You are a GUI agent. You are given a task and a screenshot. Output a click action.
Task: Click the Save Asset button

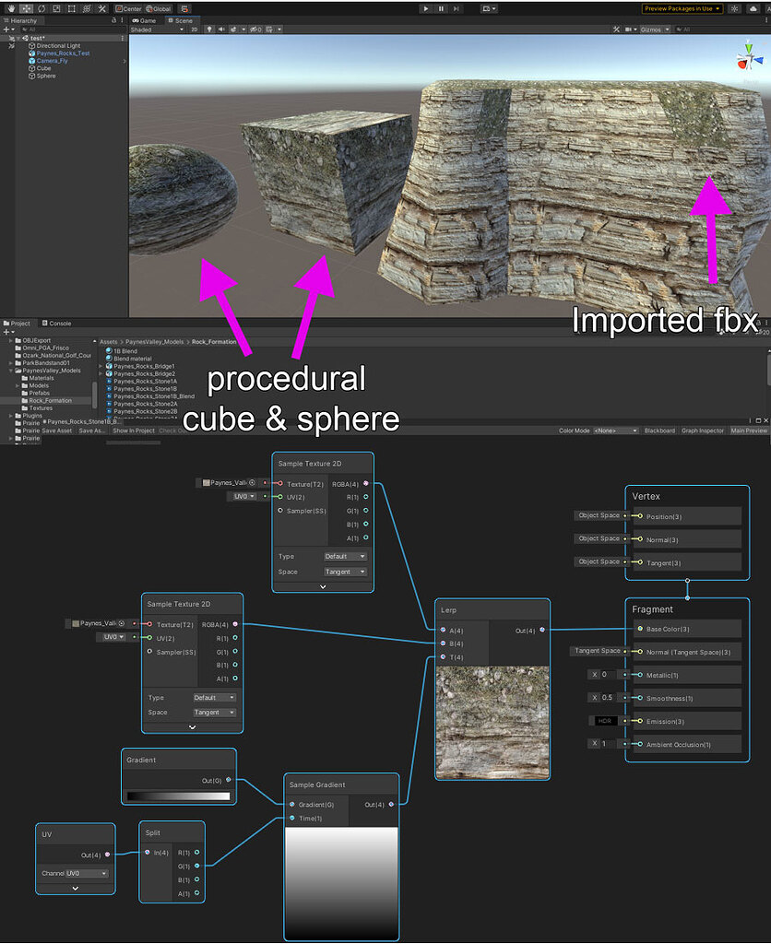(x=56, y=431)
